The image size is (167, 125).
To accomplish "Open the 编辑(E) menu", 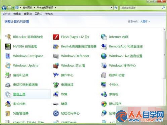I will (17, 14).
